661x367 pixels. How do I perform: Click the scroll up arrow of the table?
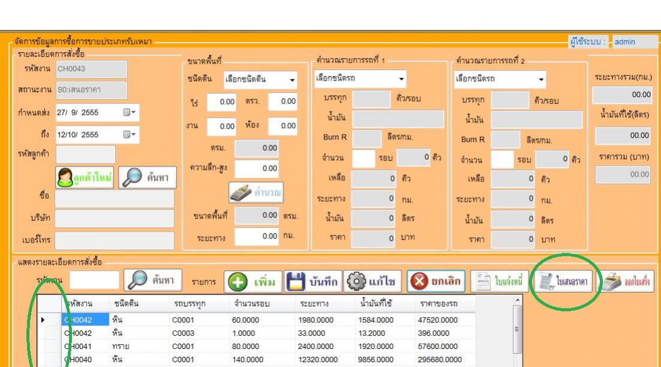click(x=518, y=301)
